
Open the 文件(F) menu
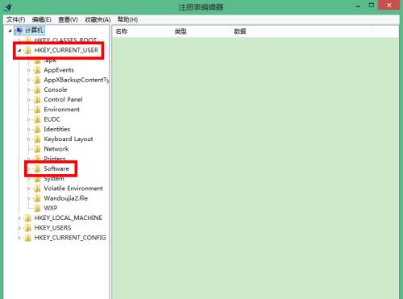coord(16,19)
